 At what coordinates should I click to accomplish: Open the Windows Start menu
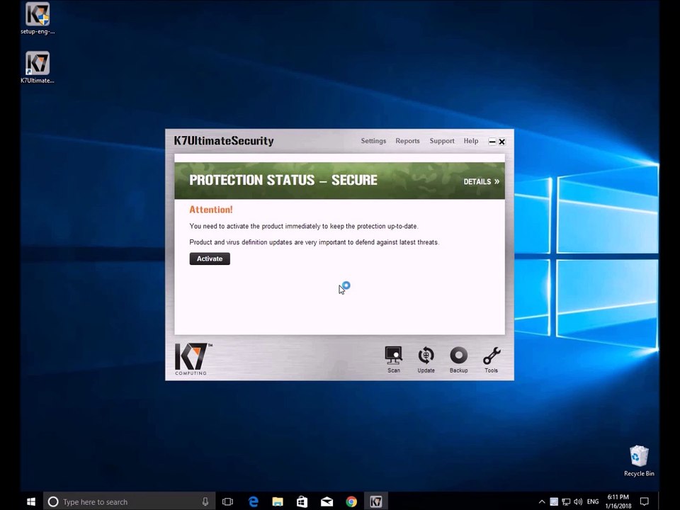coord(31,501)
